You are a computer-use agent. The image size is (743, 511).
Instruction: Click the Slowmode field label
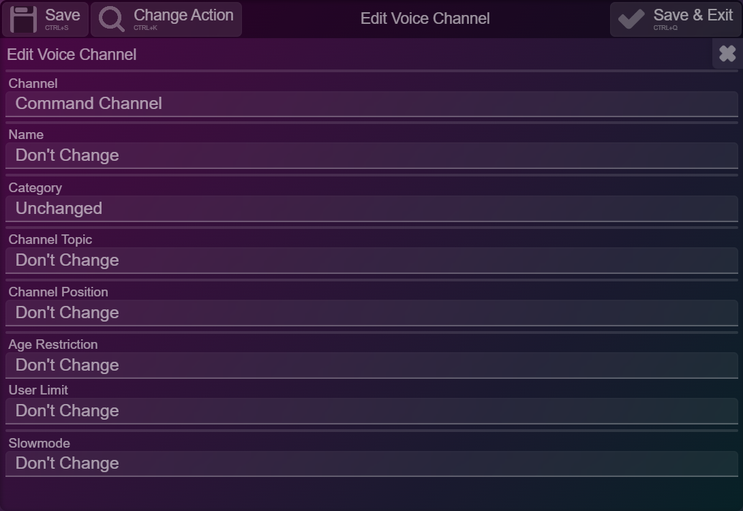(39, 443)
